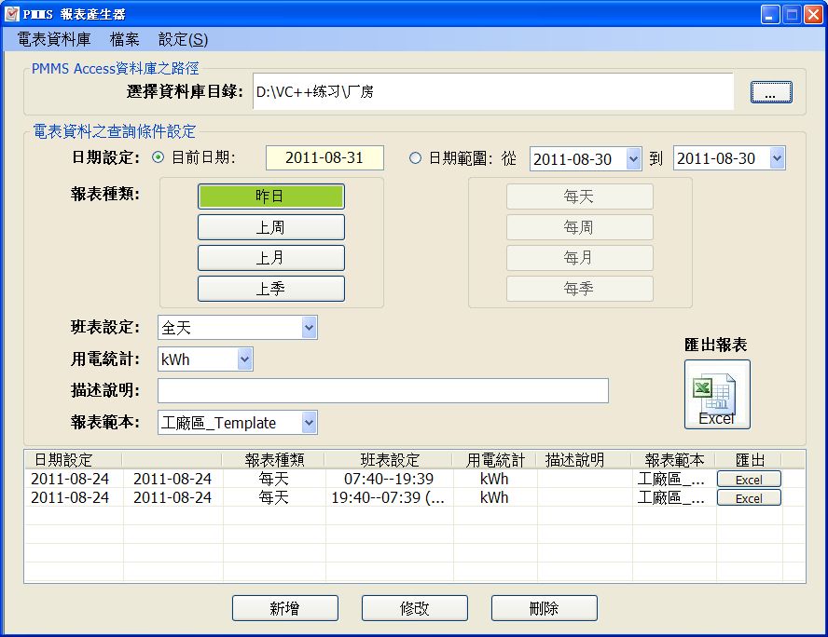Minimize the PMMS 報表產生器 window
This screenshot has height=637, width=828.
tap(770, 14)
